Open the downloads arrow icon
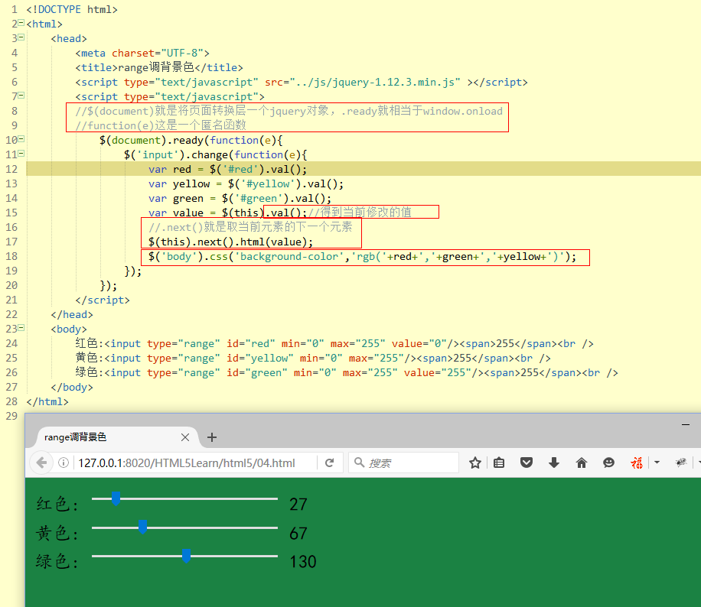The height and width of the screenshot is (607, 701). pyautogui.click(x=554, y=463)
